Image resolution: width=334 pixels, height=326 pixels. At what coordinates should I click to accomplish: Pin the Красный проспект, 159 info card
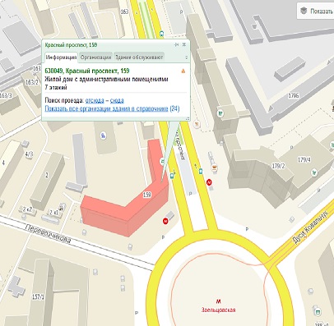176,44
